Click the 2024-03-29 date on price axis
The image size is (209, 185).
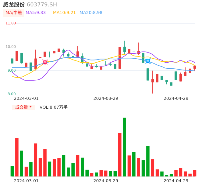[x=106, y=98]
